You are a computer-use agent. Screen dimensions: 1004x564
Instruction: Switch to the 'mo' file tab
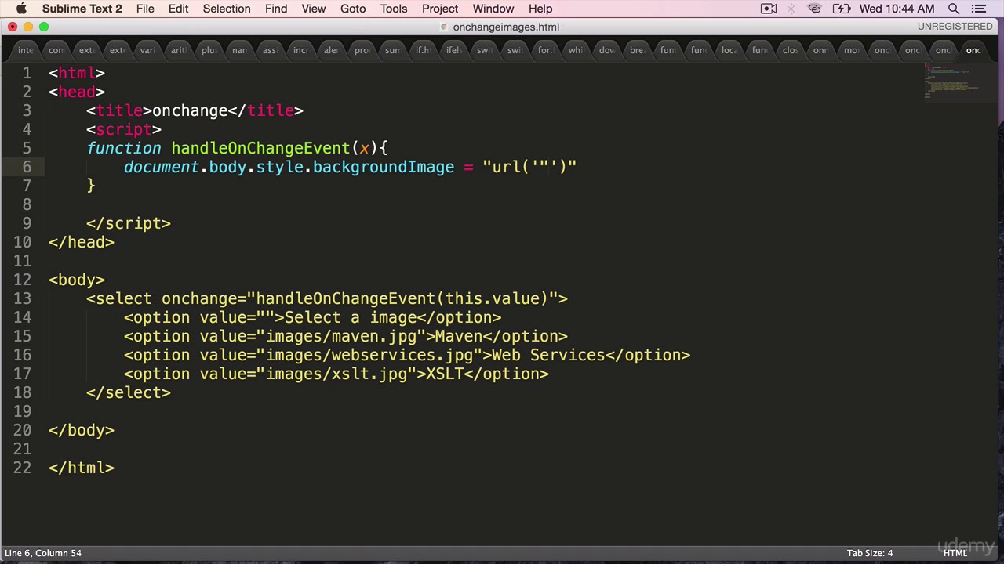point(852,50)
